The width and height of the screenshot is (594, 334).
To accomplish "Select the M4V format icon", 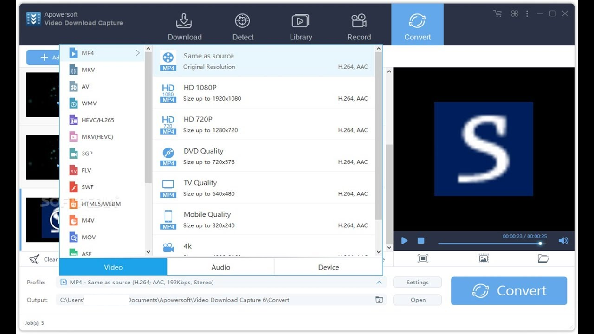I will [73, 220].
